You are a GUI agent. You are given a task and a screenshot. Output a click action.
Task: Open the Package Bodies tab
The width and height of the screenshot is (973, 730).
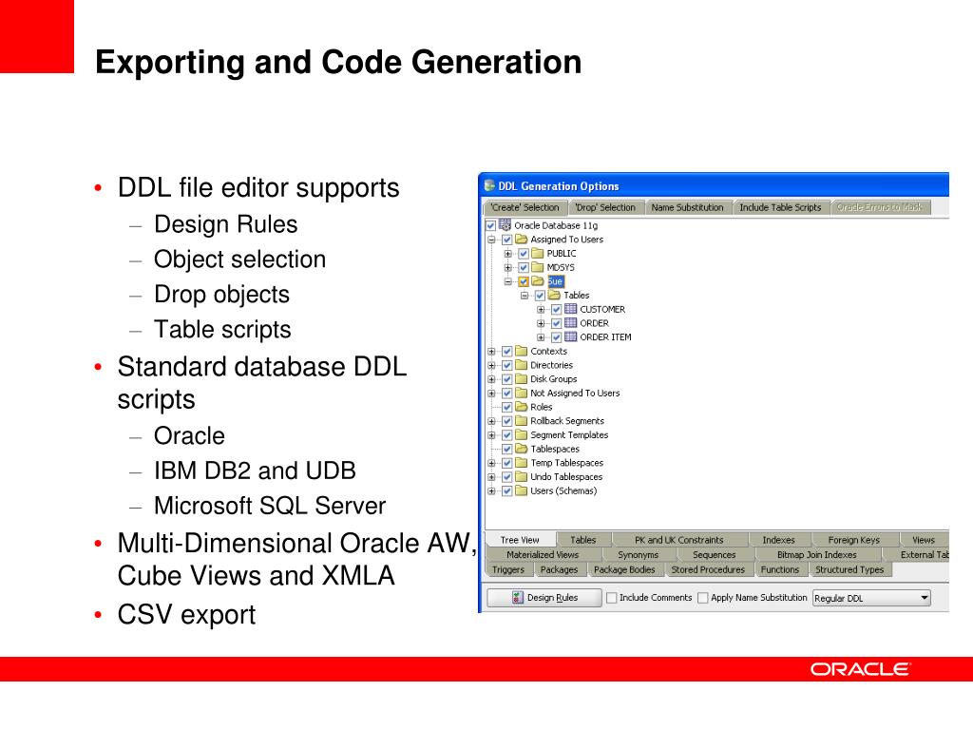(624, 569)
